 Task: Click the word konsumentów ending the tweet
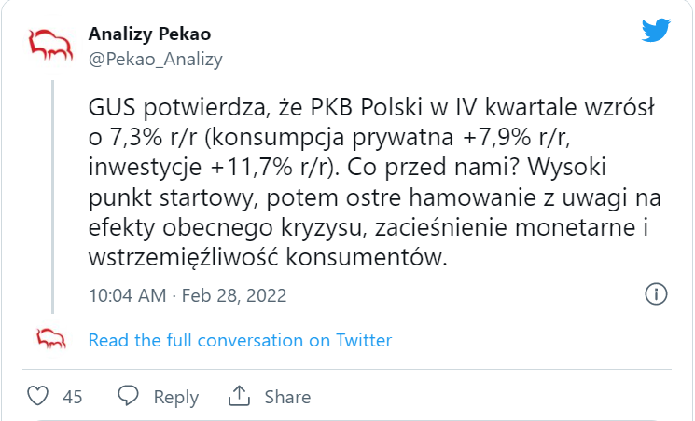click(x=366, y=257)
